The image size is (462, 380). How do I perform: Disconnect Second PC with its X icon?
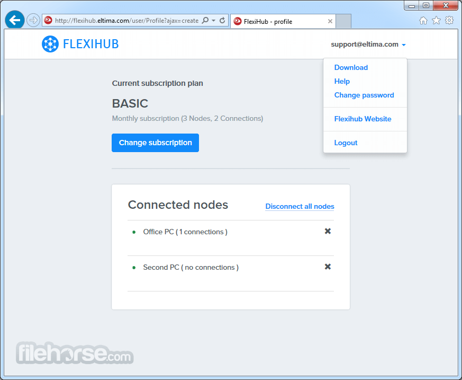click(x=328, y=267)
